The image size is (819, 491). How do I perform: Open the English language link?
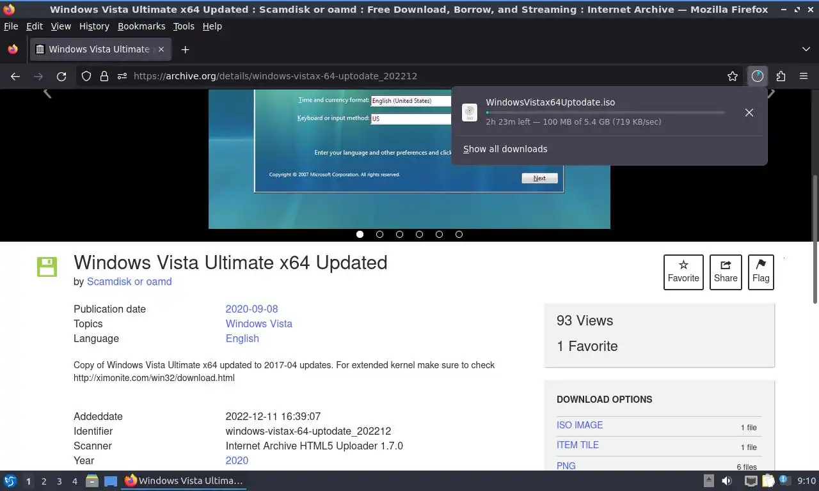click(243, 338)
